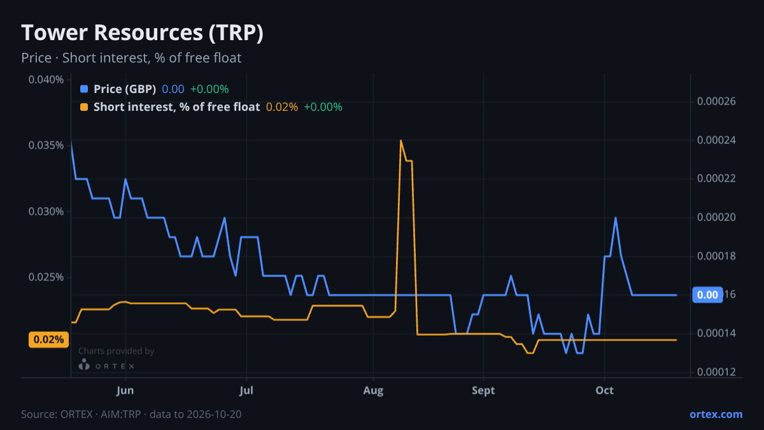Click the 0.025% left axis label
Image resolution: width=764 pixels, height=430 pixels.
pos(46,278)
